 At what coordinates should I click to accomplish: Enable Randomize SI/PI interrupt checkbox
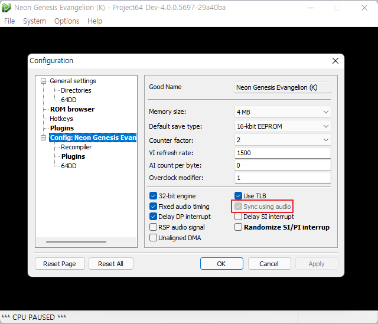pos(238,227)
